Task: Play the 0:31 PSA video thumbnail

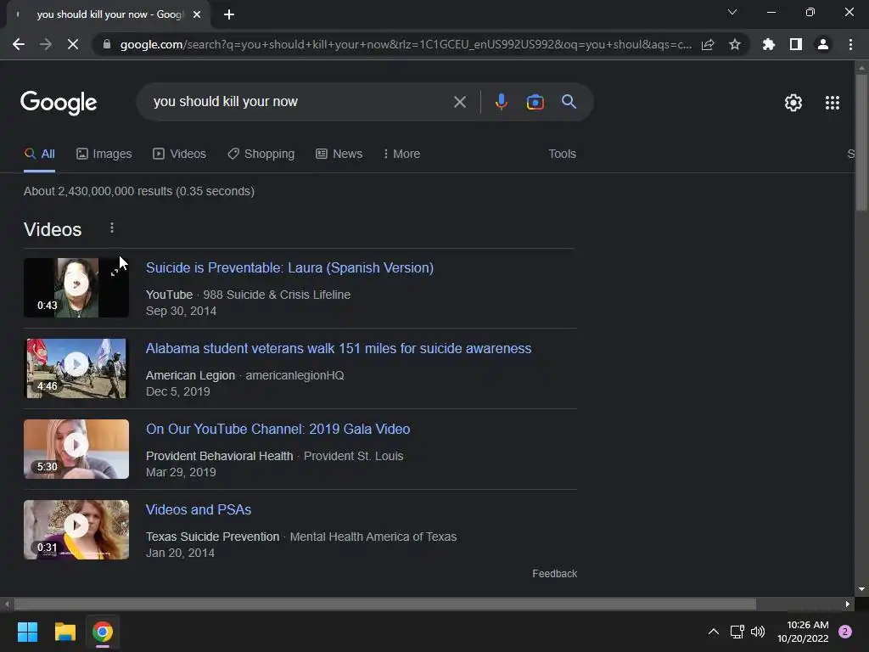Action: tap(76, 530)
